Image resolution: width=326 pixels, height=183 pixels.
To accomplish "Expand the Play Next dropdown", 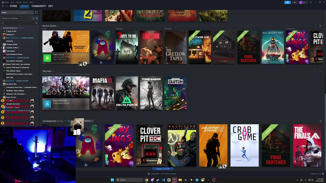I will click(x=53, y=71).
